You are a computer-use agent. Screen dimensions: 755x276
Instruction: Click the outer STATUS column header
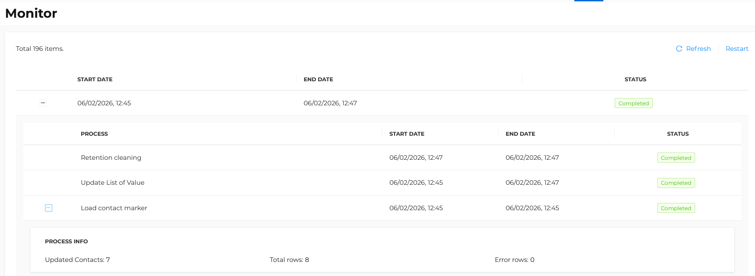[x=635, y=79]
